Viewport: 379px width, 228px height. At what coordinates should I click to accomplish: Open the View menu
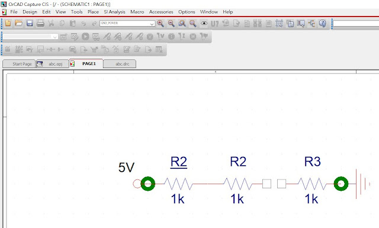coord(60,12)
